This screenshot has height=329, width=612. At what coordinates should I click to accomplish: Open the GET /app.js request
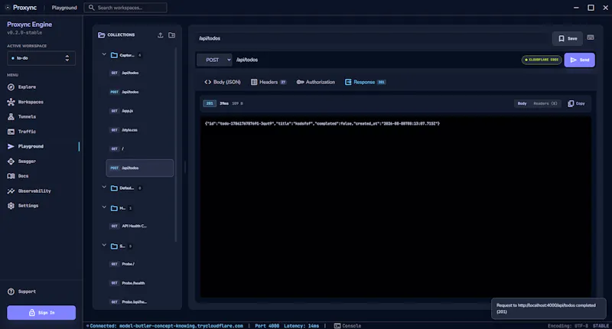[140, 111]
